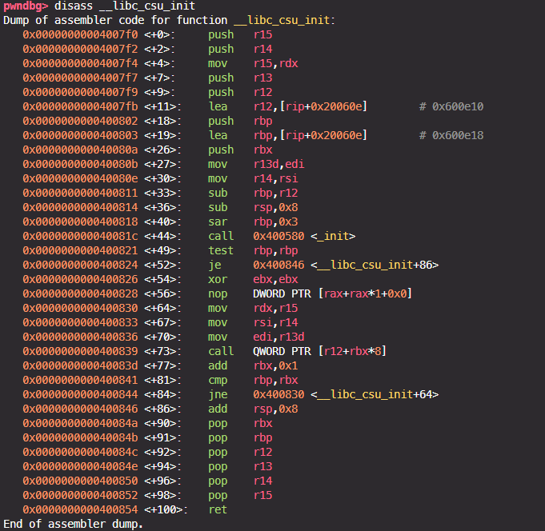
Task: Click address 0x00000000004007f7
Action: [80, 78]
